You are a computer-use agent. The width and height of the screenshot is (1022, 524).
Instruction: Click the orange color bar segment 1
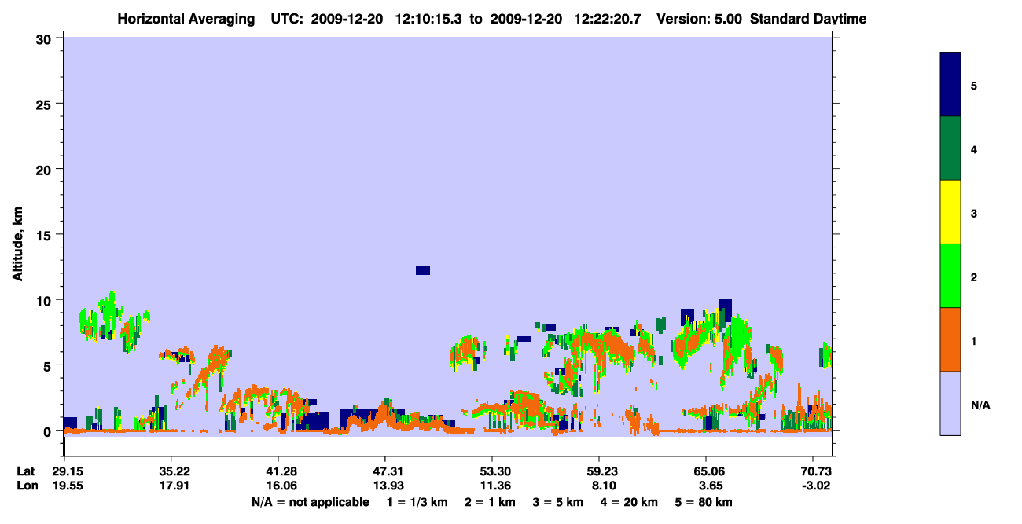(950, 339)
